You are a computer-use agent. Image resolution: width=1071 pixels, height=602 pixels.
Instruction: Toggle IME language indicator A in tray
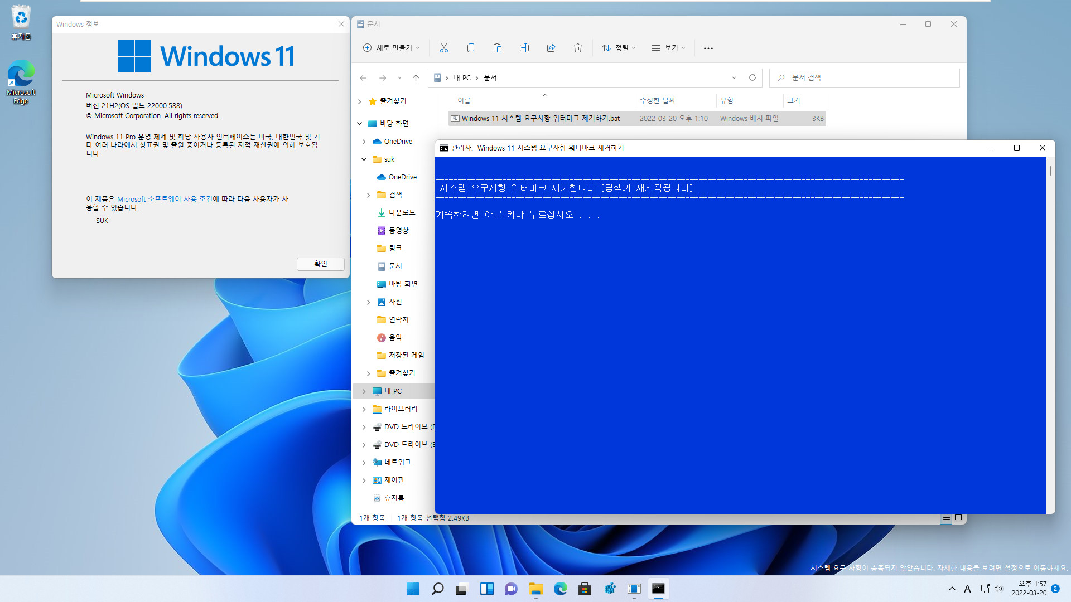click(967, 589)
